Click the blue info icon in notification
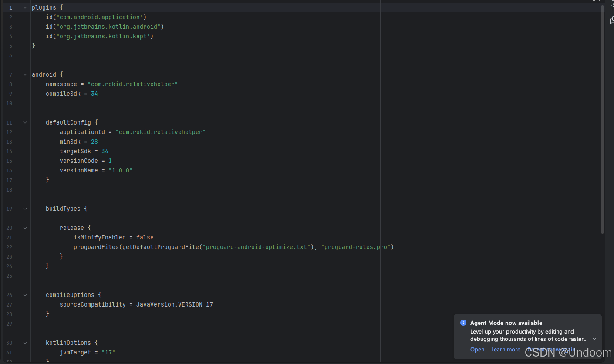This screenshot has height=364, width=614. [463, 323]
